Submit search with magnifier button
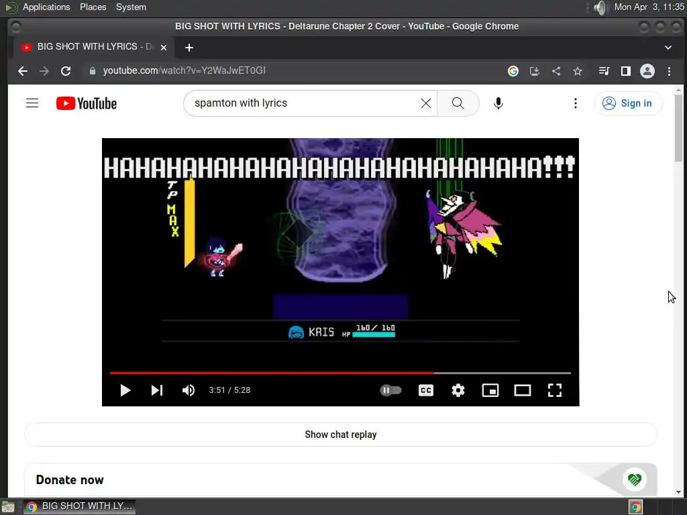 (458, 103)
